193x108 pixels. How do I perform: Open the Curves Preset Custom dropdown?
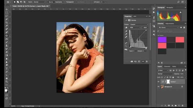pos(139,25)
